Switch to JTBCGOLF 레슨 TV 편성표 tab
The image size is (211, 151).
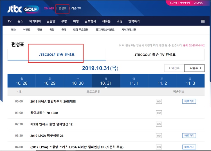155,55
